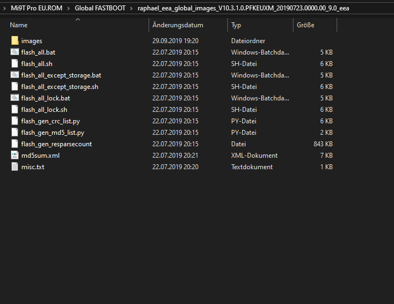Expand the chevron before raphael_eea_global_images
The image size is (394, 304).
pyautogui.click(x=131, y=8)
